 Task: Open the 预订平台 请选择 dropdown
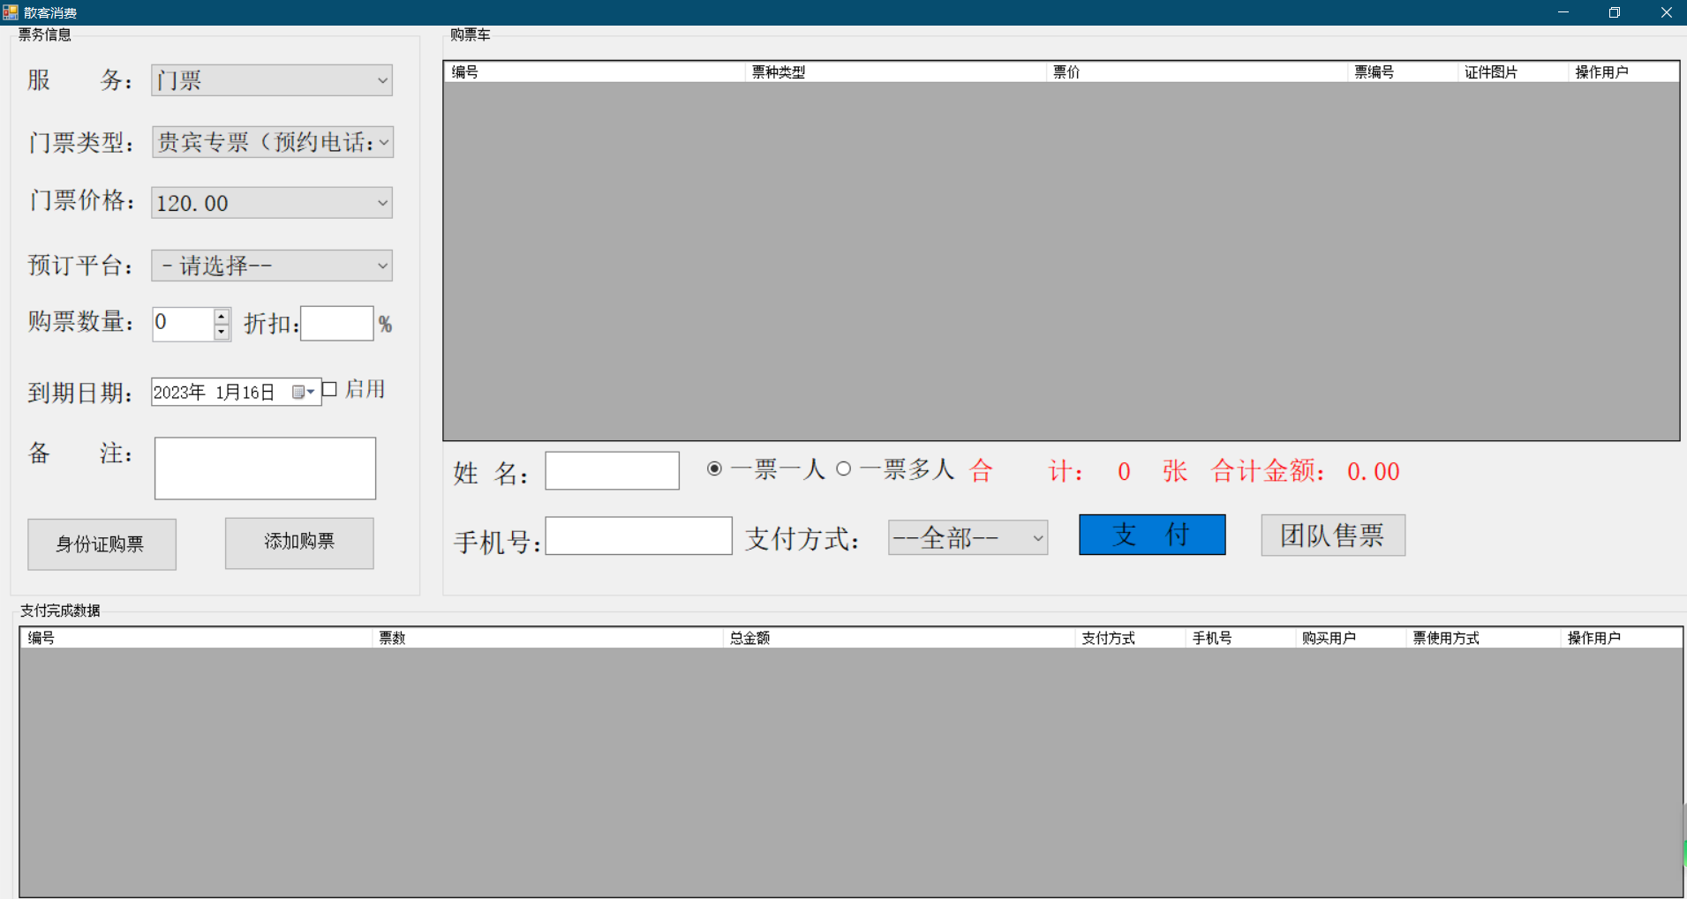point(272,266)
